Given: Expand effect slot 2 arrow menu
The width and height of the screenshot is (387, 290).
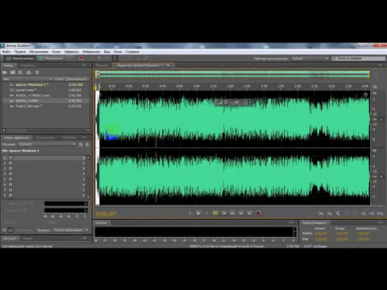Looking at the screenshot, I should tap(84, 164).
